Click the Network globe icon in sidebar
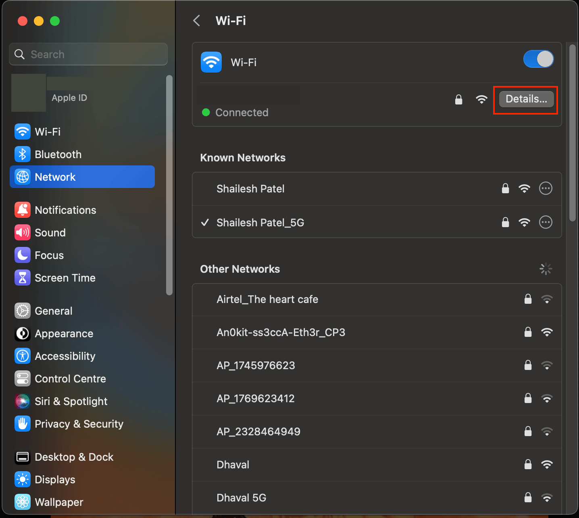 point(23,177)
